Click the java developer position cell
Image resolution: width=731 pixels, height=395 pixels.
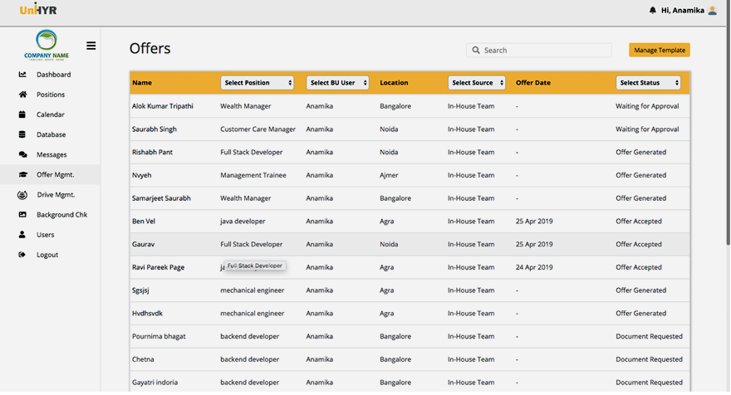tap(243, 222)
